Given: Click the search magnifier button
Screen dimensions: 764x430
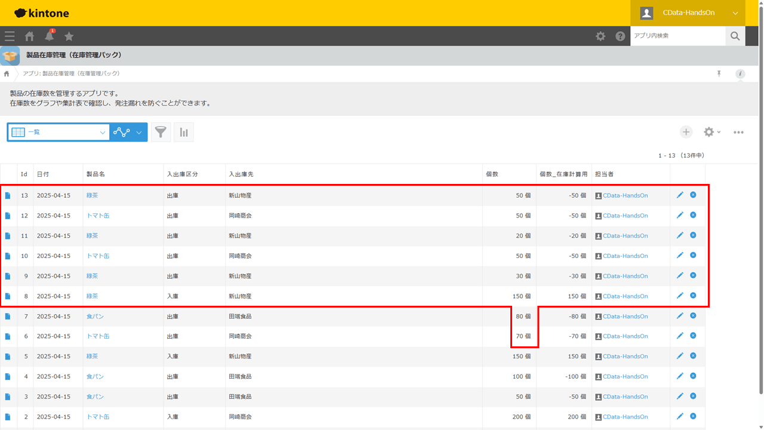Looking at the screenshot, I should tap(735, 36).
